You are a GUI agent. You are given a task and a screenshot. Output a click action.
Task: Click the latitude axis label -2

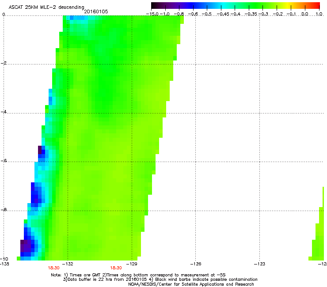pos(4,63)
